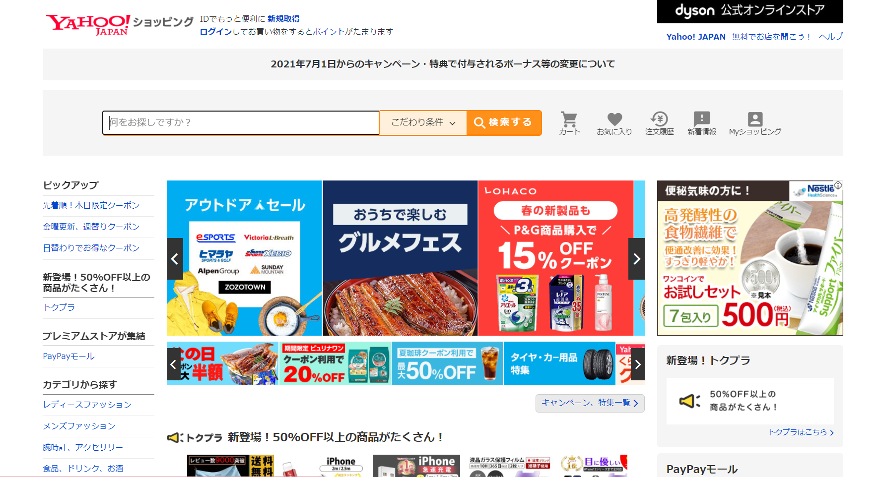This screenshot has height=477, width=881.
Task: Open favorites heart icon
Action: tap(614, 119)
